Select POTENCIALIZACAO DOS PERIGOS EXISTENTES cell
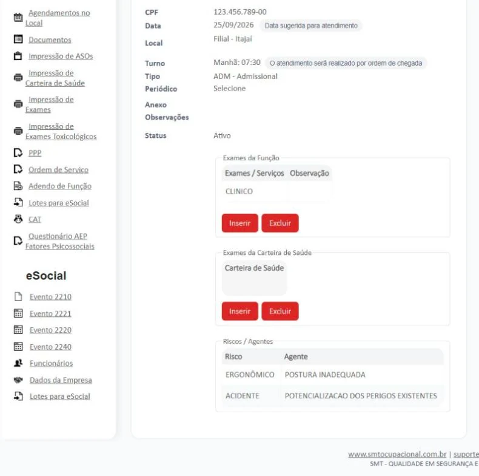The image size is (479, 476). pyautogui.click(x=363, y=396)
